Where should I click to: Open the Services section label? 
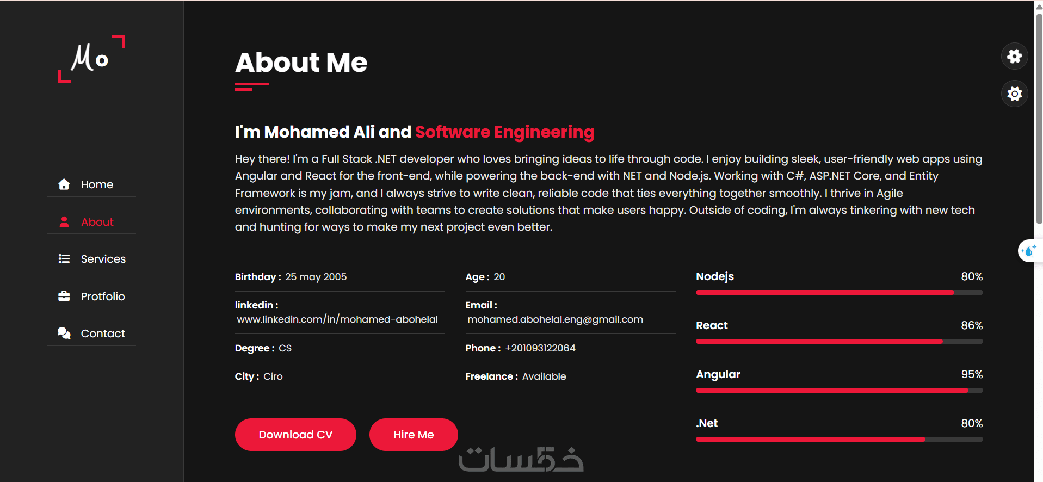103,259
